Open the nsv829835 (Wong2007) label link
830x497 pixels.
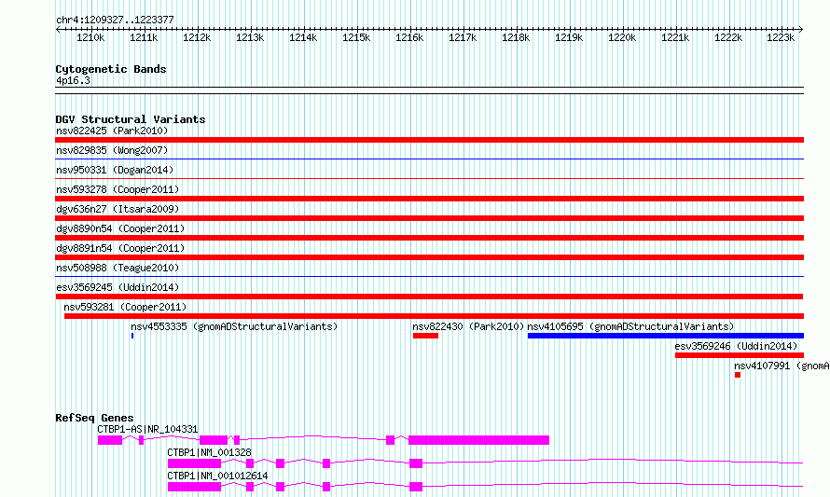112,150
